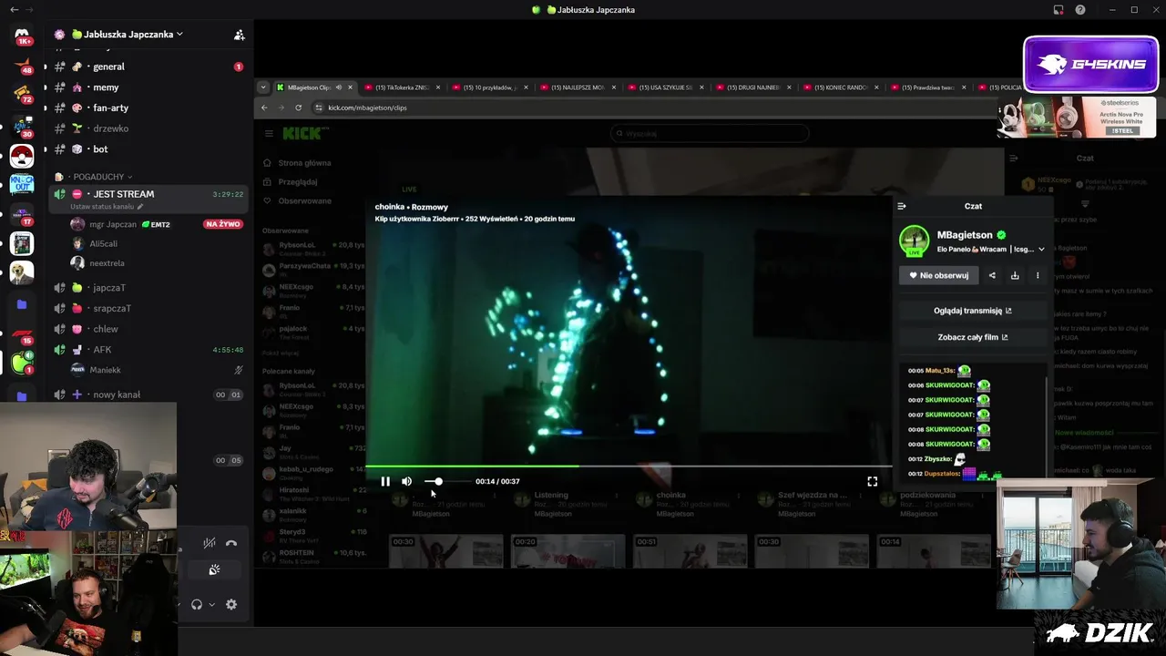Expand MBagietson stream title chevron
This screenshot has height=656, width=1166.
click(1041, 249)
